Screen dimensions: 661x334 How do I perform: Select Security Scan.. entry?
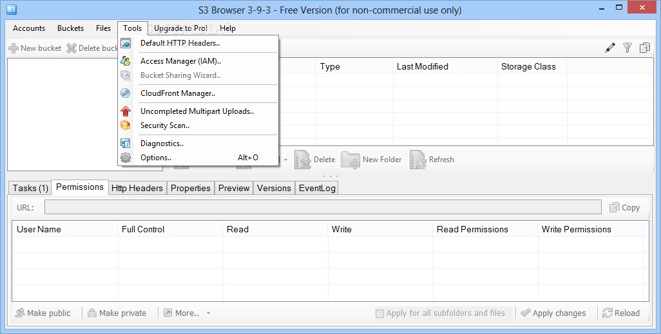(x=198, y=125)
